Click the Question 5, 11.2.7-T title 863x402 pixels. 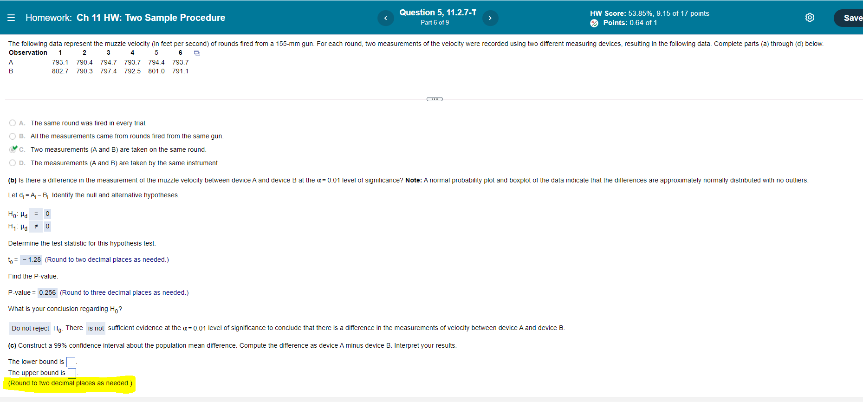tap(438, 13)
